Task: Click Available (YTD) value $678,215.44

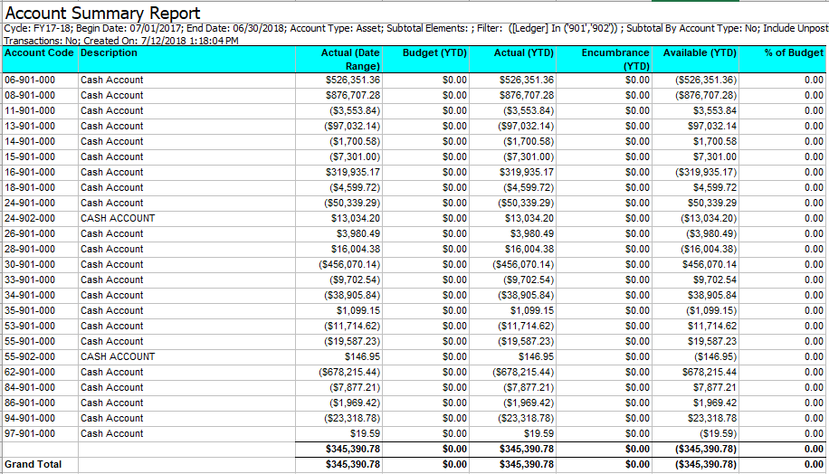Action: pos(709,372)
